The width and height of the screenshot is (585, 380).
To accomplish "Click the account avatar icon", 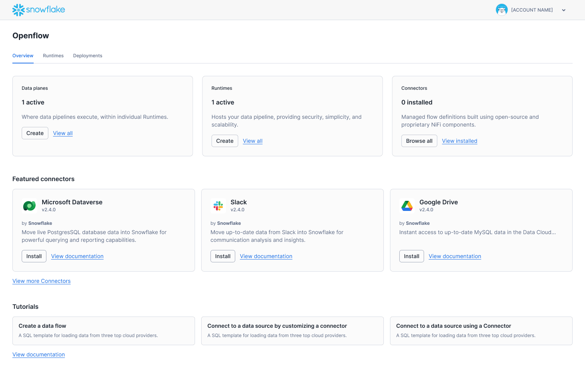I will pyautogui.click(x=501, y=10).
